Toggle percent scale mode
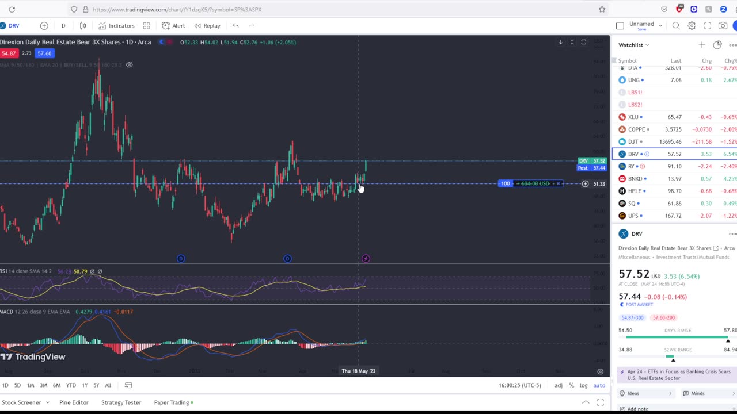 coord(571,385)
